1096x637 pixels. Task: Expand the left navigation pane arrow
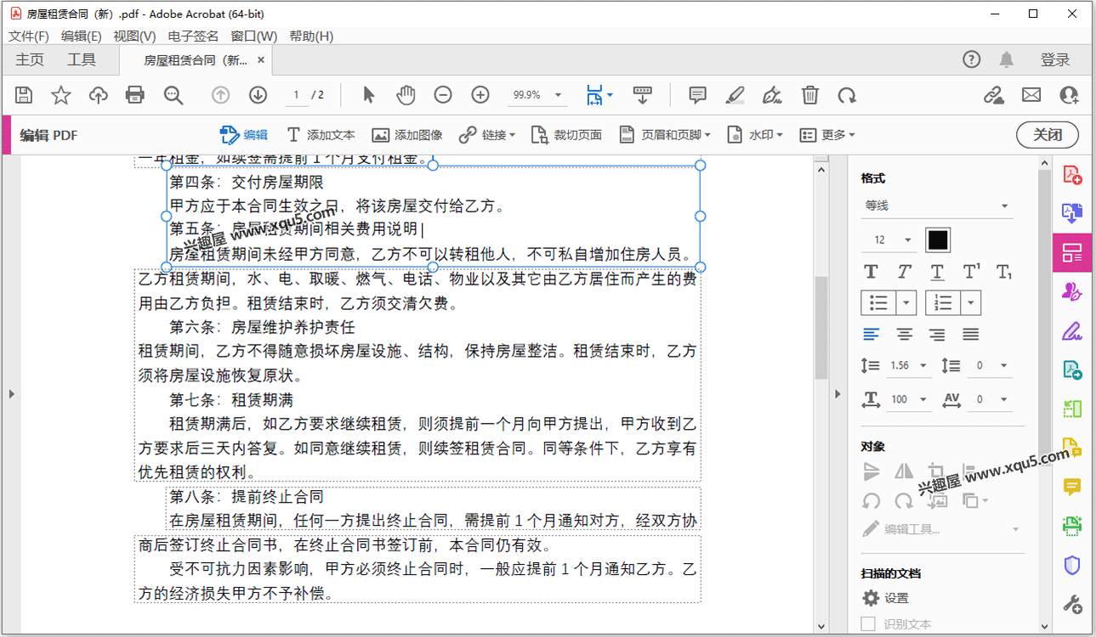pos(11,394)
